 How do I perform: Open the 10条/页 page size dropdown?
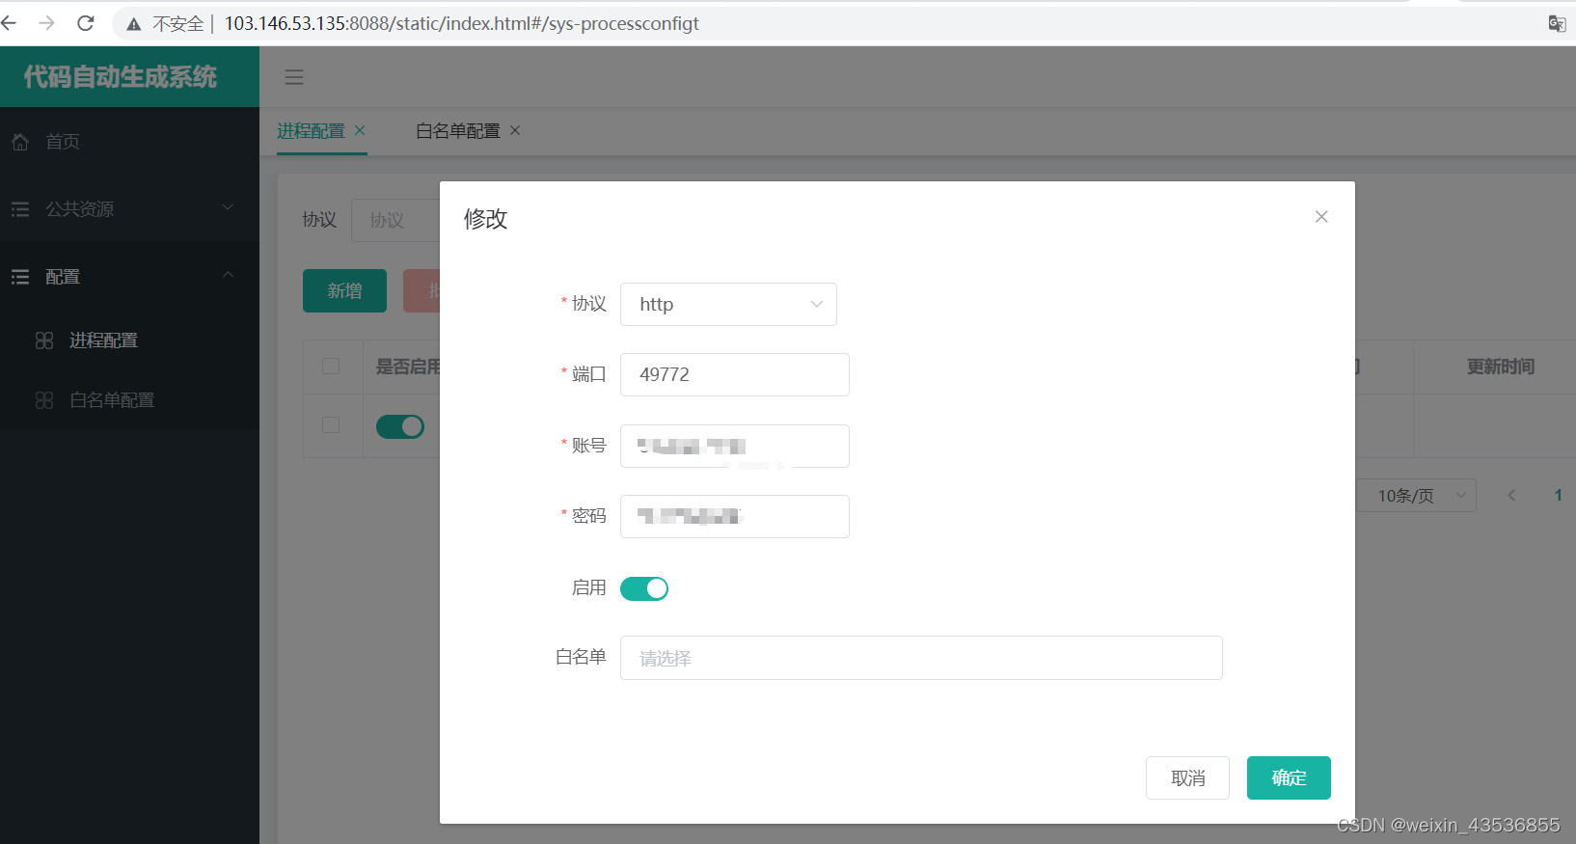1416,495
